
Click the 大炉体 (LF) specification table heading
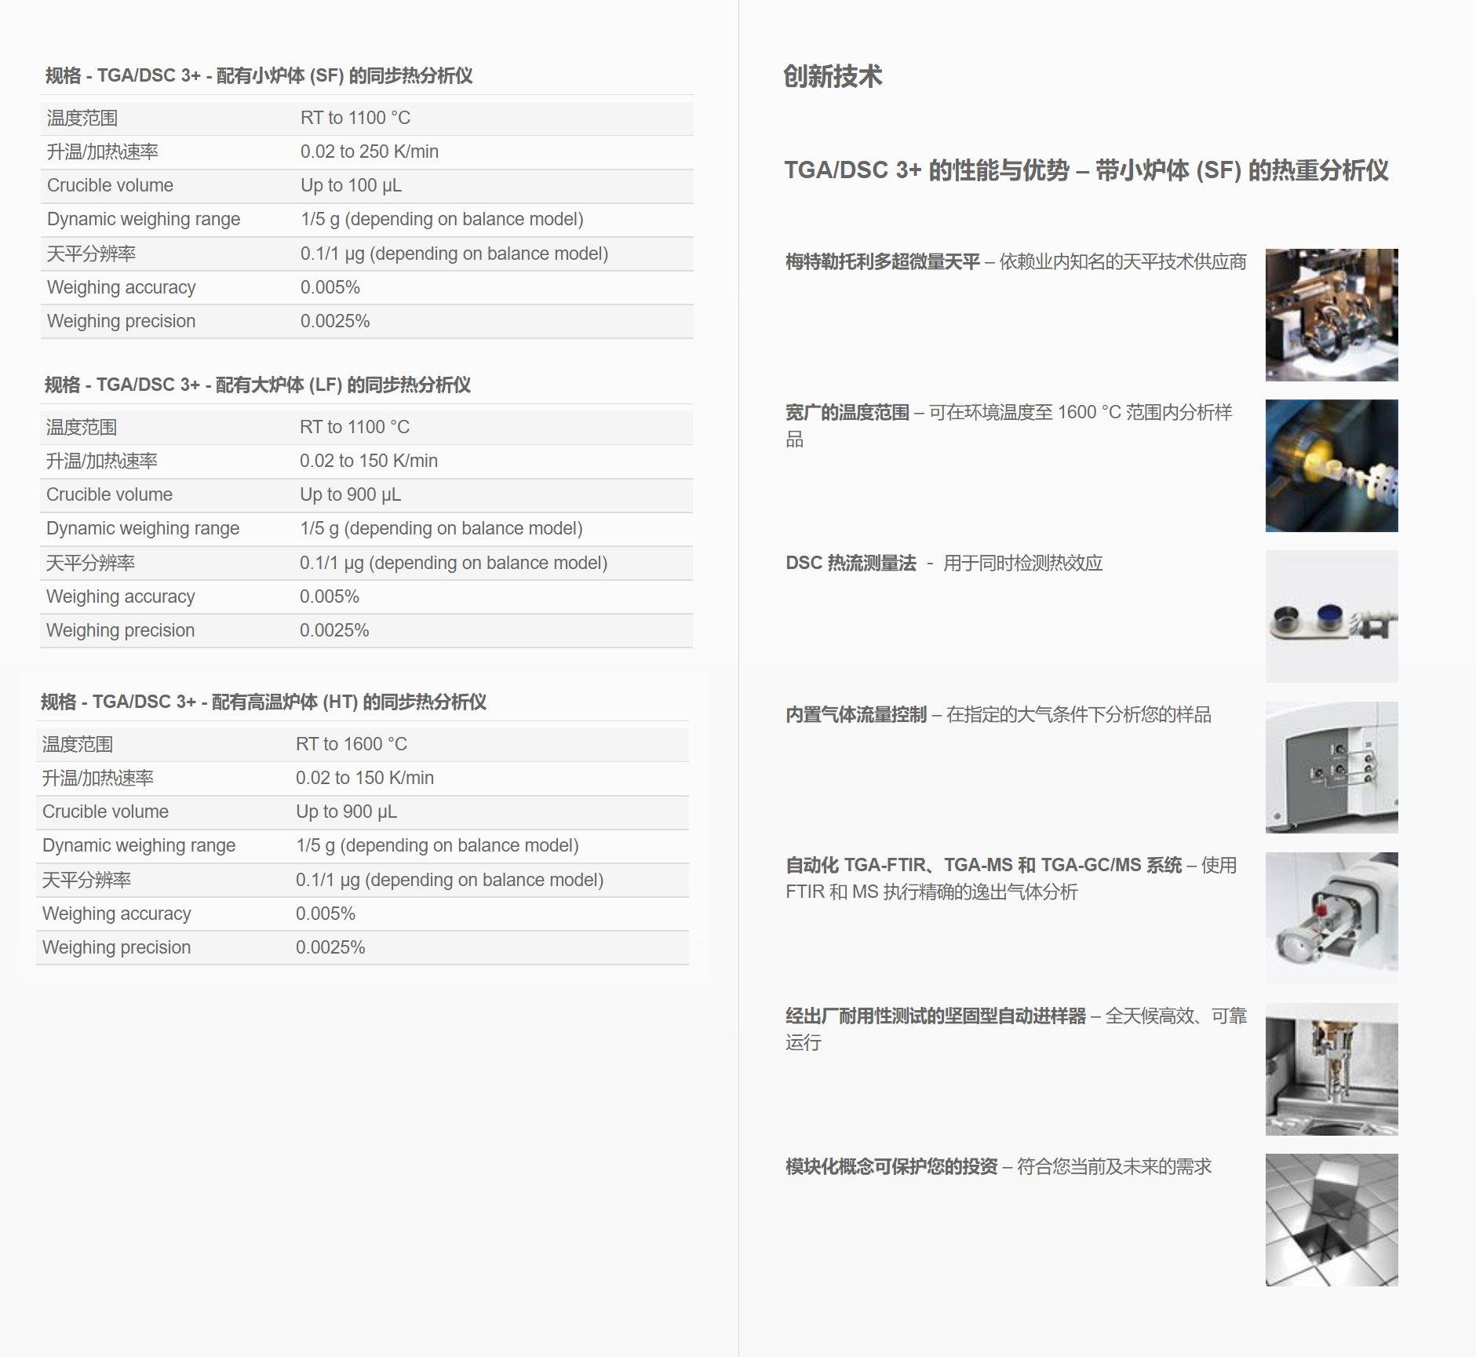click(257, 385)
